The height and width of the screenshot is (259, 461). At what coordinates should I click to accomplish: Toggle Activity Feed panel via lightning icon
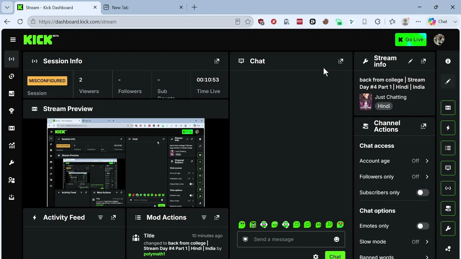pos(448,128)
